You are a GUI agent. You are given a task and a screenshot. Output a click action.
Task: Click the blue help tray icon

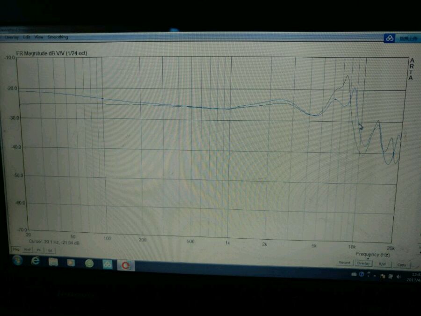362,274
